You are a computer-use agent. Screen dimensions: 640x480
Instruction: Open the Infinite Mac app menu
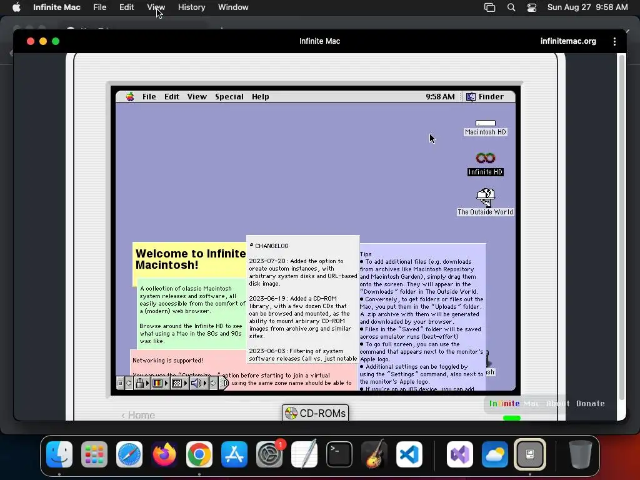point(57,7)
